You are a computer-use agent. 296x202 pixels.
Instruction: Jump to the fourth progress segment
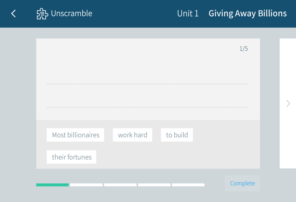[x=154, y=185]
